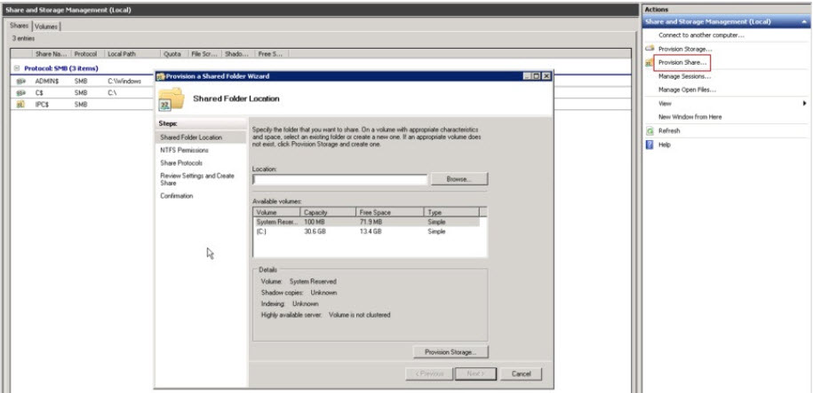813x393 pixels.
Task: Select the Share Protocols step
Action: [x=181, y=162]
